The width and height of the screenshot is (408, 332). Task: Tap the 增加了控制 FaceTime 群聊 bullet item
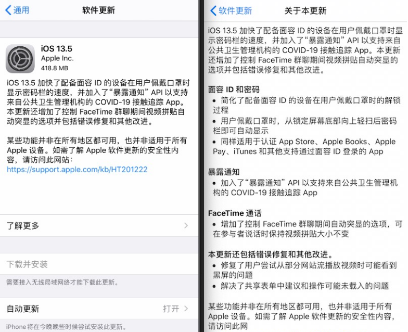[x=307, y=229]
